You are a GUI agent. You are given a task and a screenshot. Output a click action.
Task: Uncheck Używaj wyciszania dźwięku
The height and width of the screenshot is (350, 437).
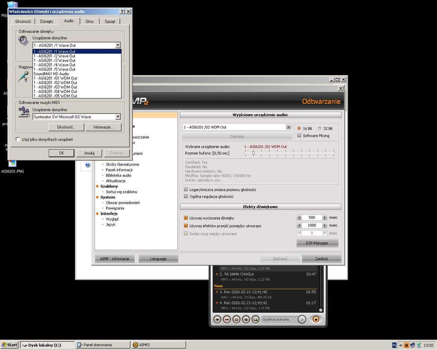pos(186,218)
